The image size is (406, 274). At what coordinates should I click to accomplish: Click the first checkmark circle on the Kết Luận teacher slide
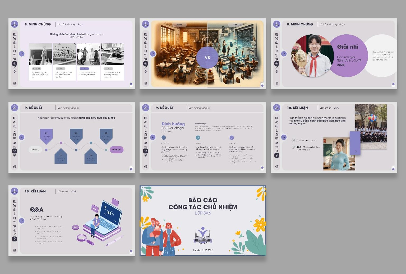coord(293,141)
